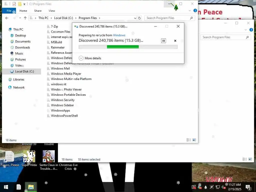
Task: Open Super Hilda desktop shortcut
Action: (x=29, y=158)
